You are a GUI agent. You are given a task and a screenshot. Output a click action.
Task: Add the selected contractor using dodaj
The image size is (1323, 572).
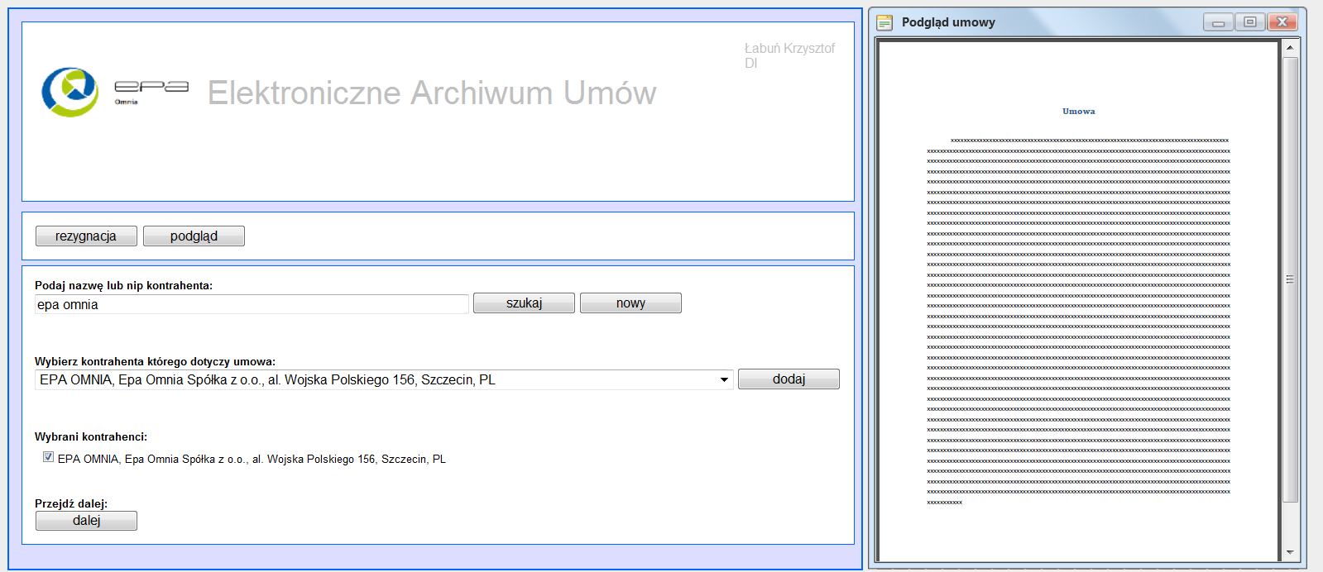[789, 379]
